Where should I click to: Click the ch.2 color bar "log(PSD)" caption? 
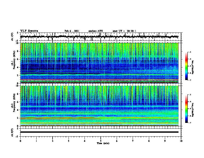(x=193, y=110)
